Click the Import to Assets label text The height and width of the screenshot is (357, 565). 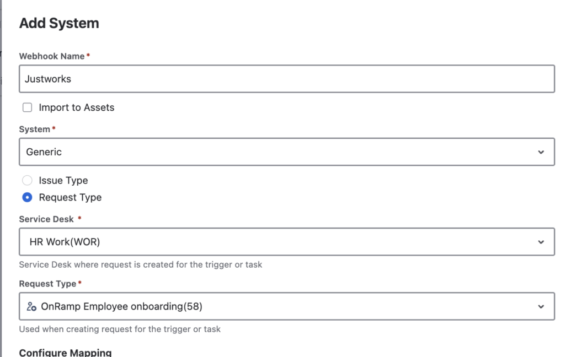pos(76,107)
